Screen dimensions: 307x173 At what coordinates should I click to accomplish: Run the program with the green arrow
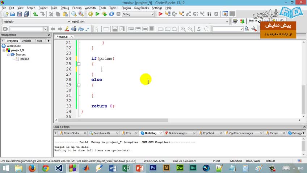pyautogui.click(x=97, y=14)
